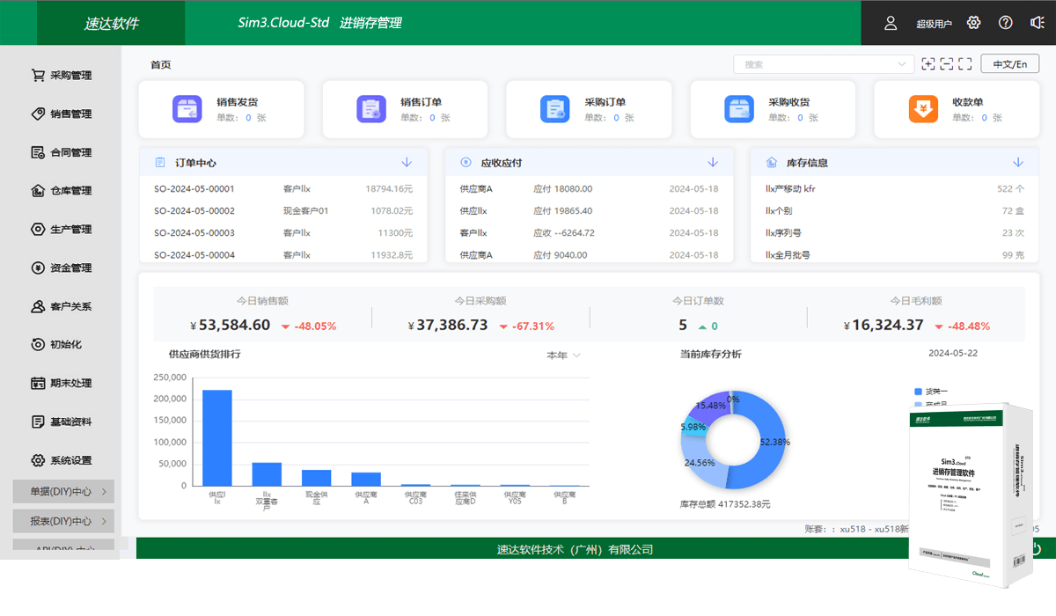Open the 系统设置 menu in sidebar
The image size is (1056, 616).
click(62, 459)
